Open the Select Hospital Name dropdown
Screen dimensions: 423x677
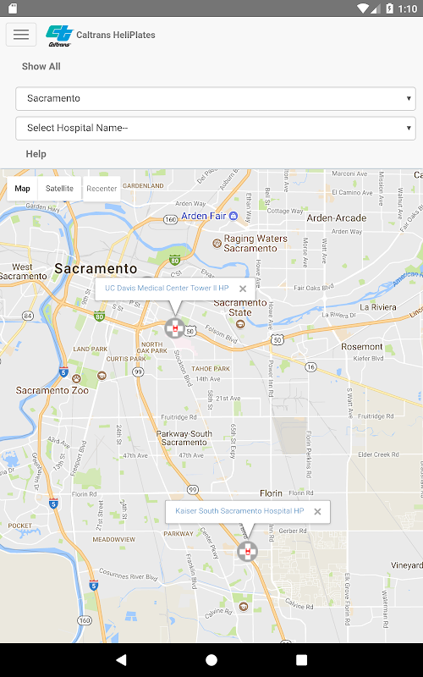coord(216,129)
